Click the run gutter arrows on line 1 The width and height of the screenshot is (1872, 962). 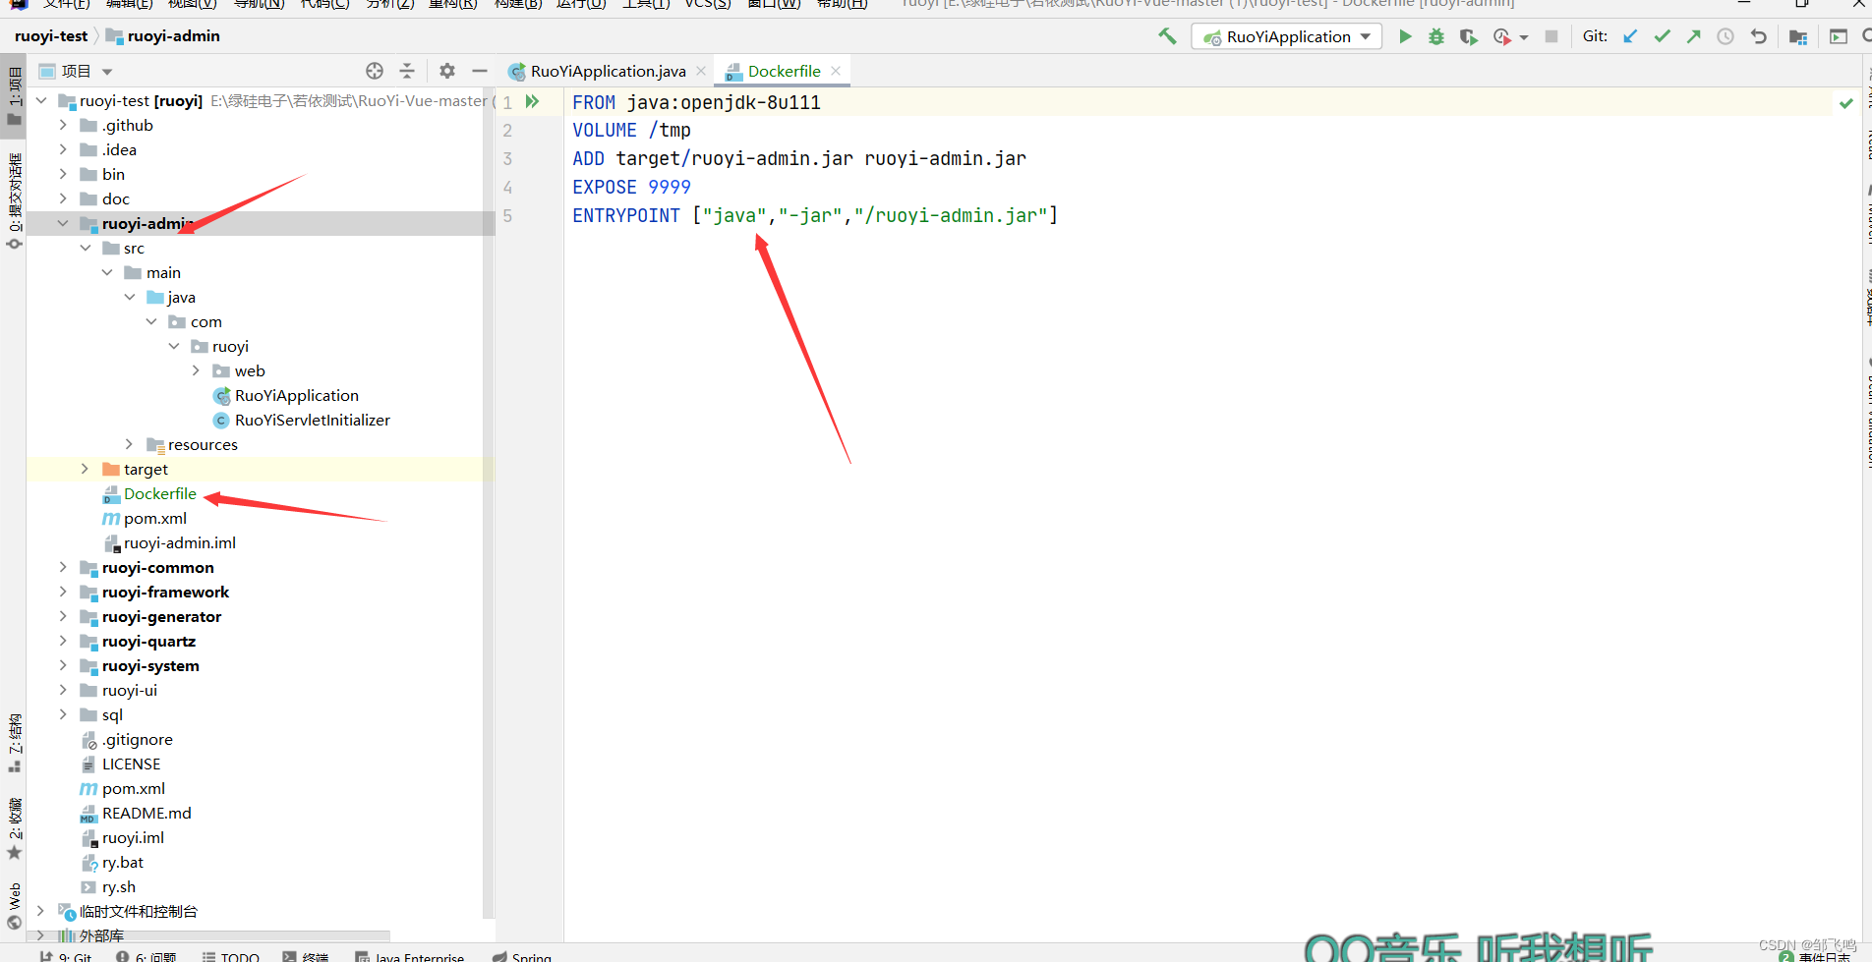coord(533,101)
